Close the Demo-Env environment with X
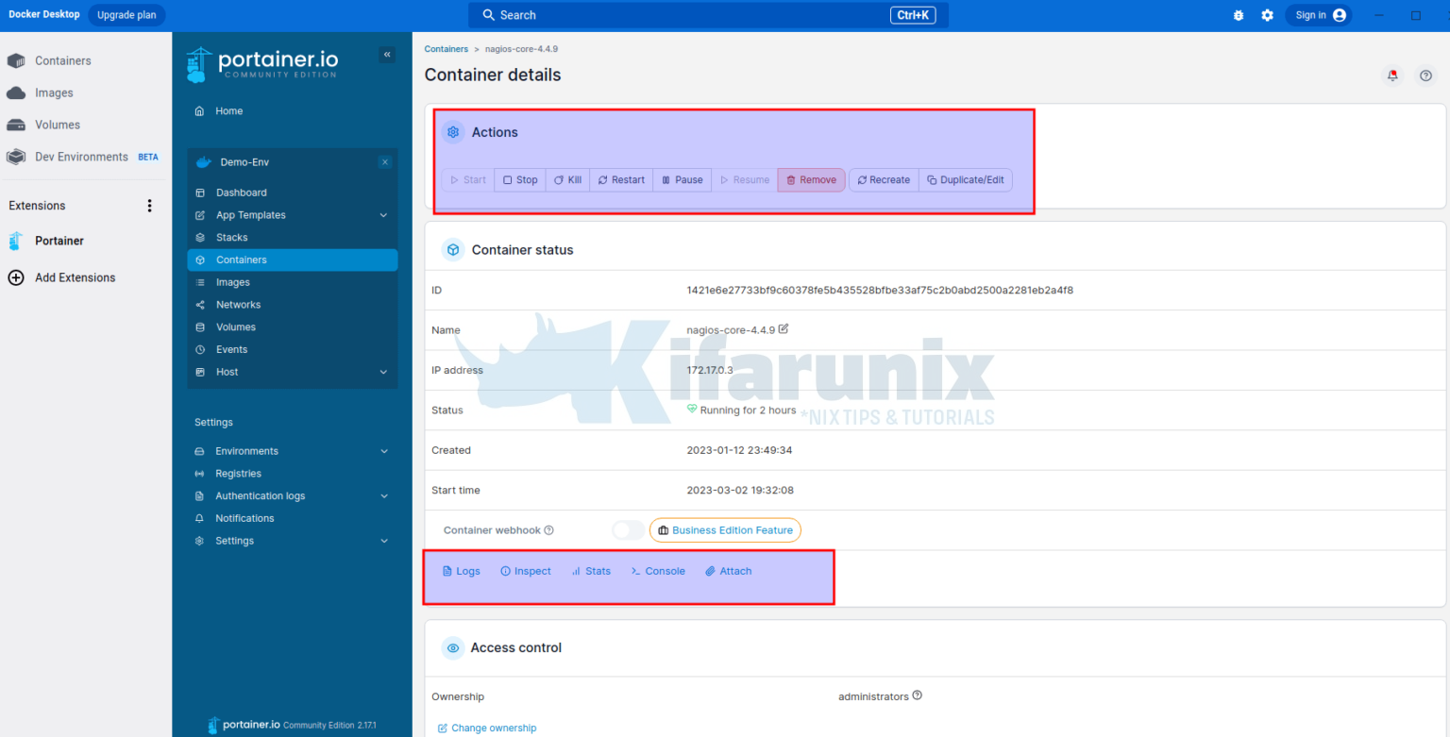Viewport: 1450px width, 737px height. point(384,162)
